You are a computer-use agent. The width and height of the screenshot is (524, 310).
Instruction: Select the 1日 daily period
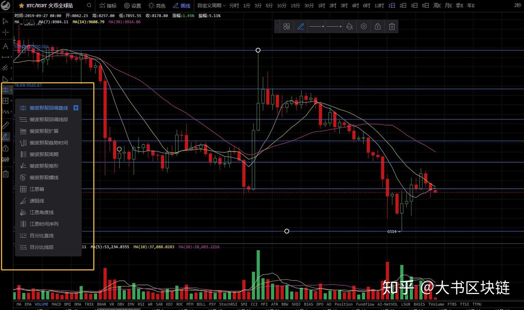pyautogui.click(x=392, y=6)
